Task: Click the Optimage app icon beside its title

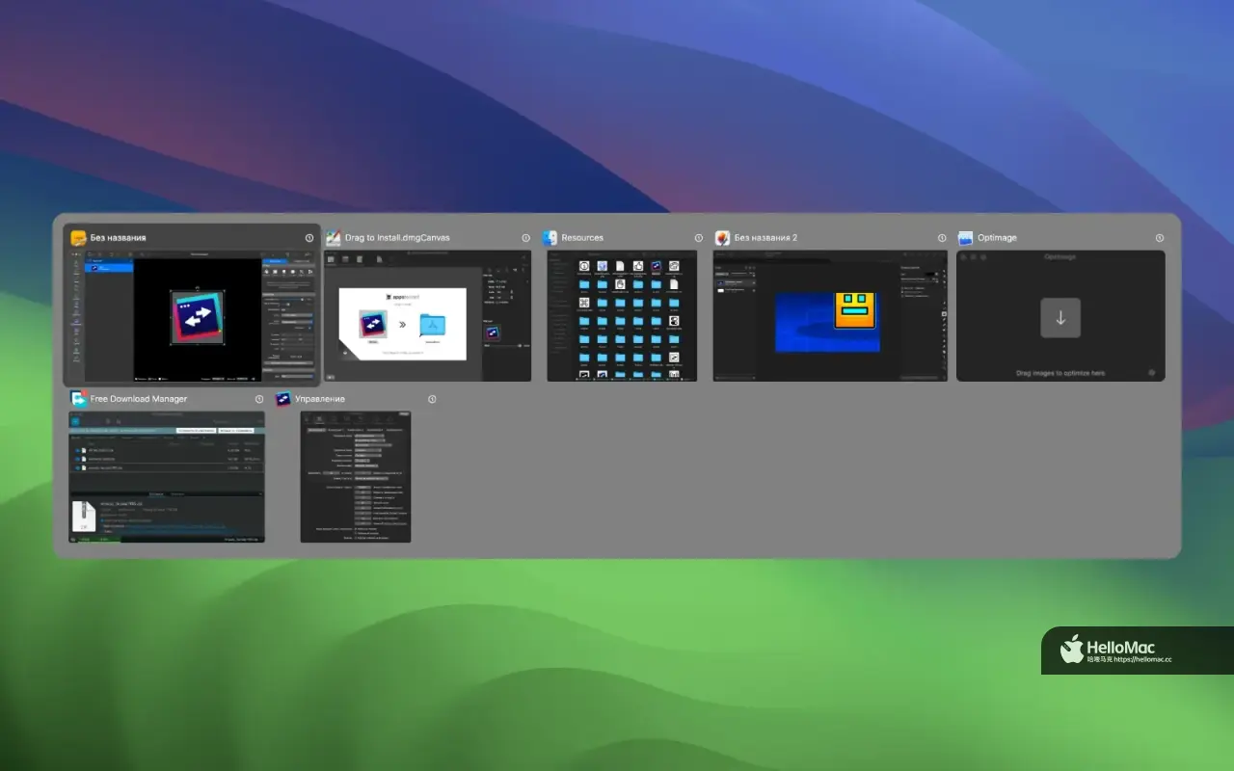Action: (x=966, y=237)
